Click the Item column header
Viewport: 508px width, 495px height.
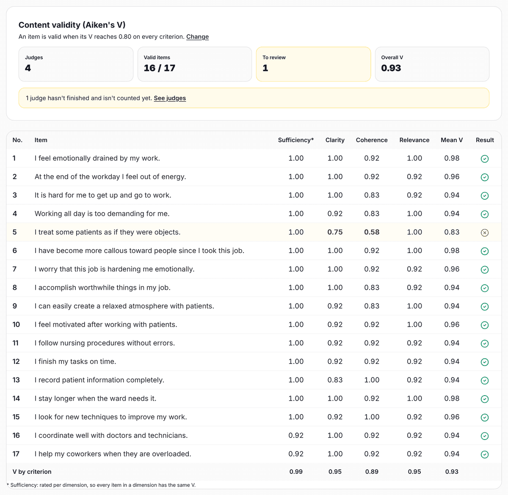tap(41, 140)
